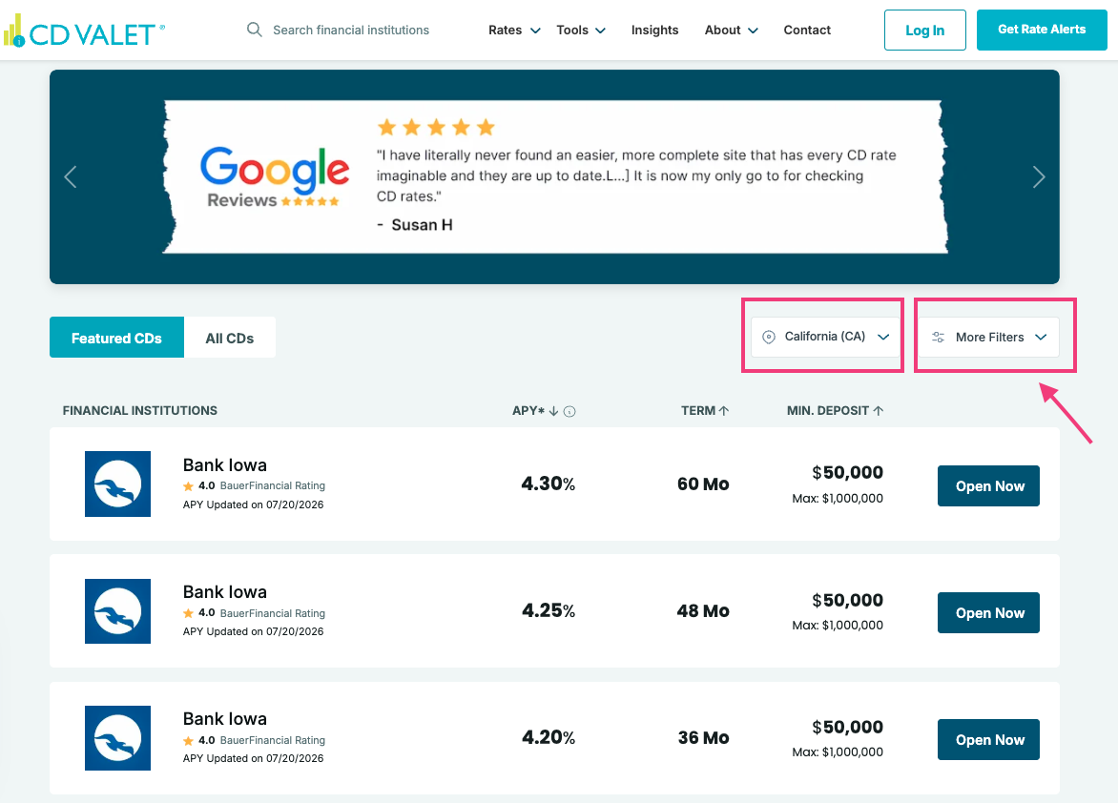Click the 36 Mo term value
Image resolution: width=1118 pixels, height=803 pixels.
[x=703, y=738]
